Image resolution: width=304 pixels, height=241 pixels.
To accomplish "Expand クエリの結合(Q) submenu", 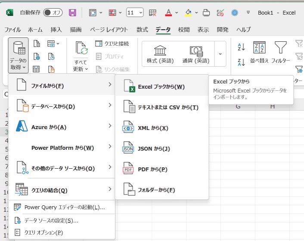I will coord(62,190).
